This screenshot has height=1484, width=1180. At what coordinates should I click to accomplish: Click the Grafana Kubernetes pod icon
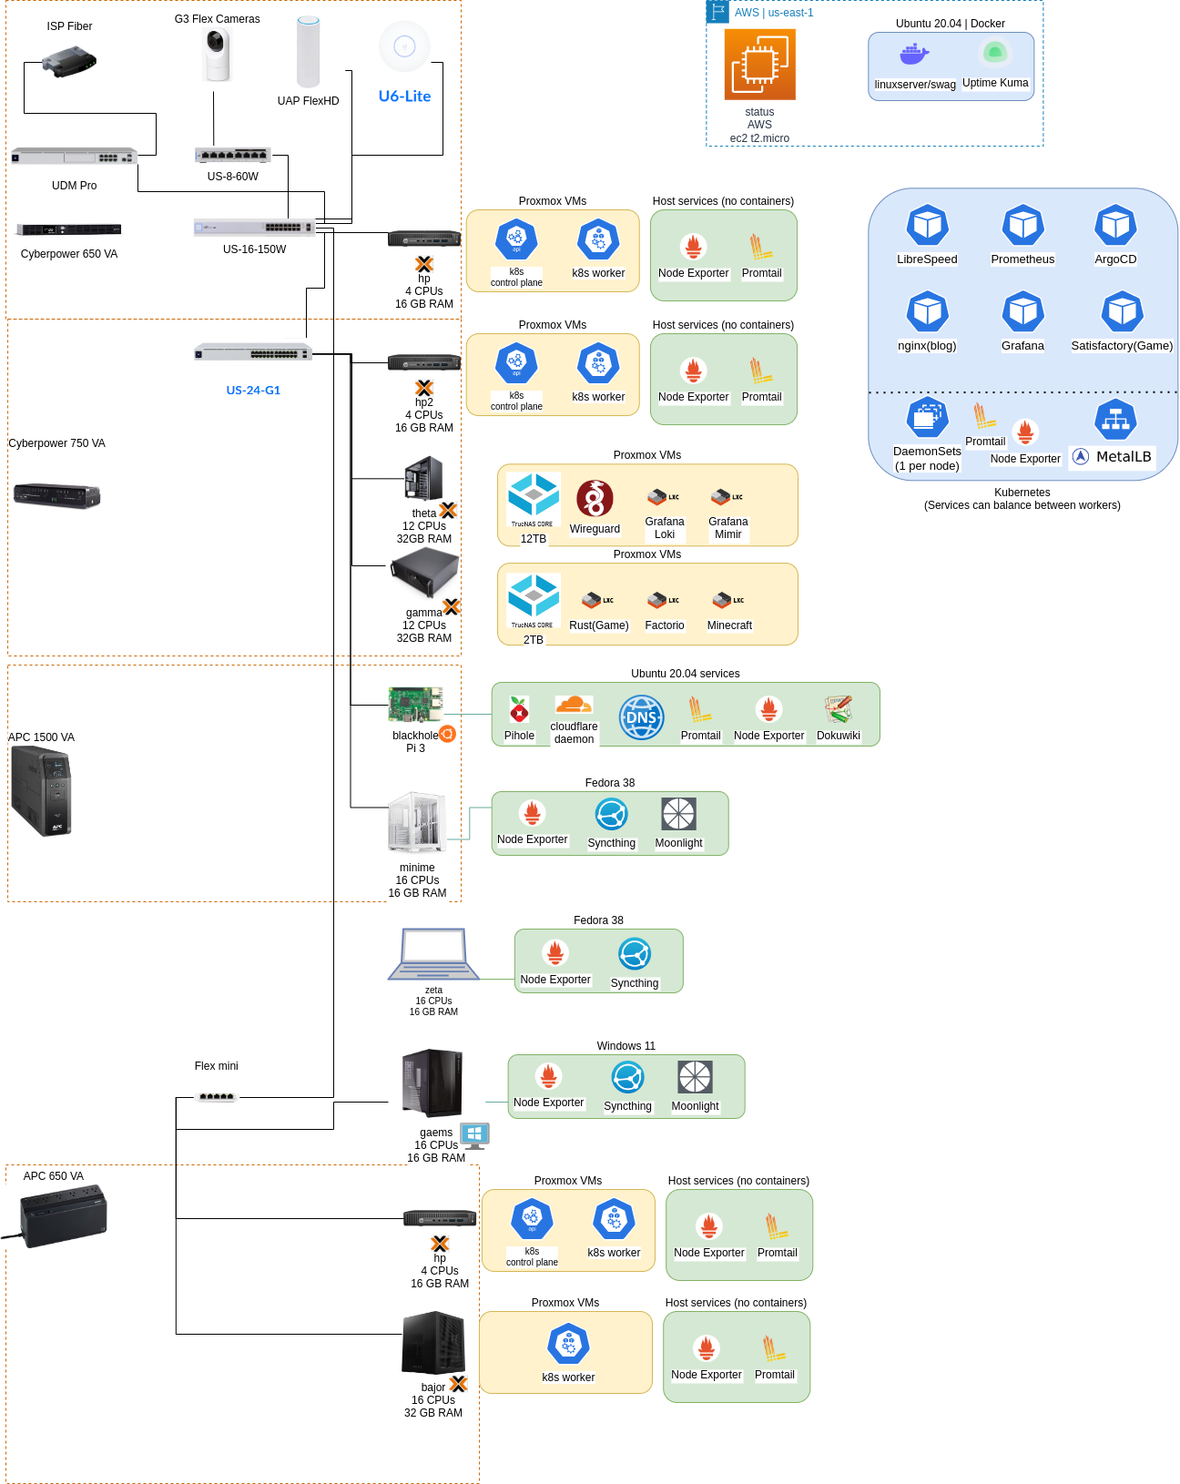click(1022, 312)
